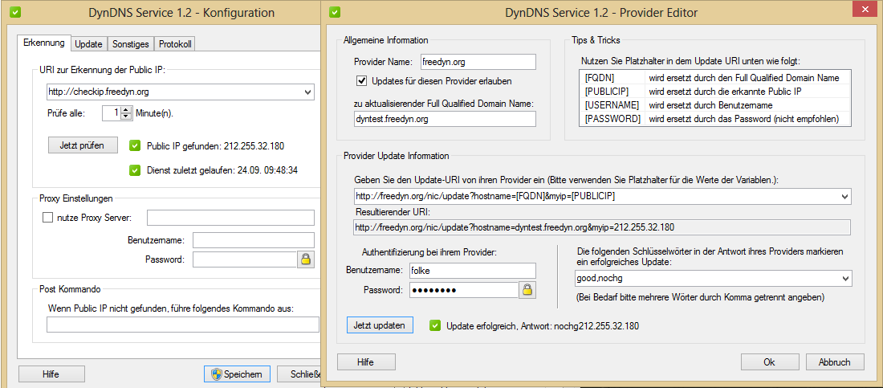Image resolution: width=883 pixels, height=388 pixels.
Task: Uncheck Updates für diesen Provider erlauben
Action: pos(361,81)
